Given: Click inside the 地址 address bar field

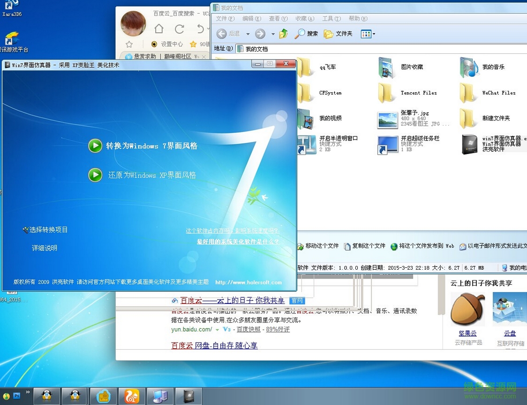Looking at the screenshot, I should (x=328, y=48).
